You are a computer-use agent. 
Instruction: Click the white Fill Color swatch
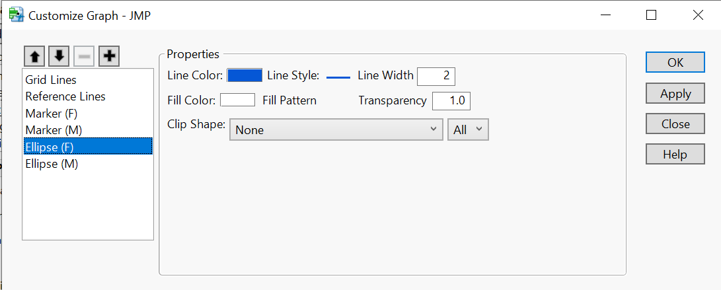237,100
